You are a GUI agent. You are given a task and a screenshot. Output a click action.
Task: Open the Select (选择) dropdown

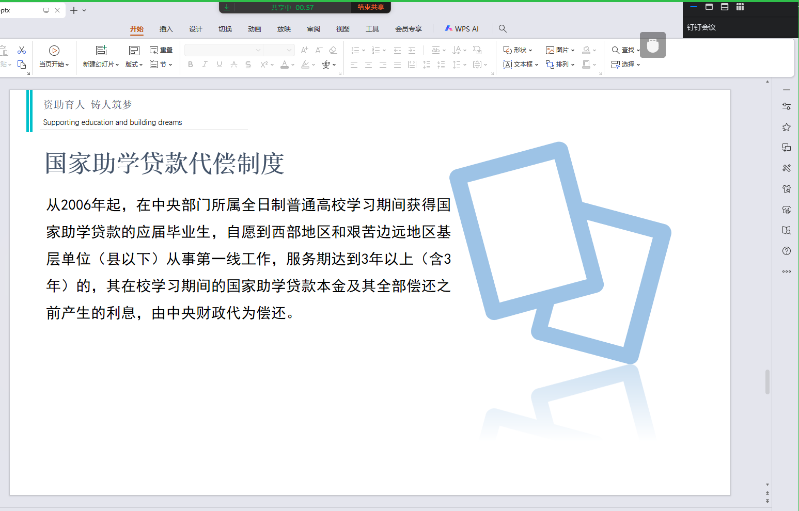(625, 65)
